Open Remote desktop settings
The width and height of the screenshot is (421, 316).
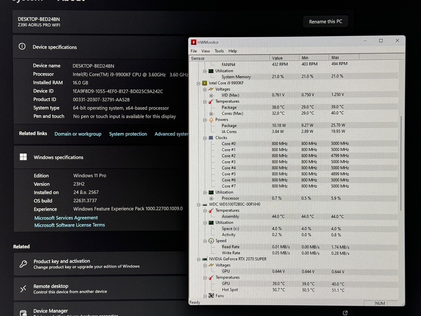click(101, 288)
